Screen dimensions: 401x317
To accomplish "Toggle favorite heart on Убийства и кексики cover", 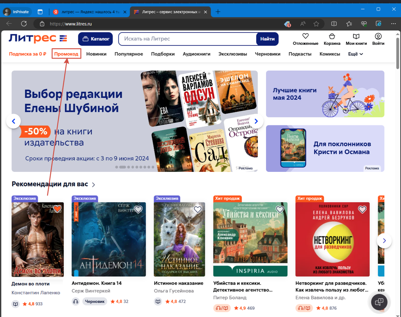I will [x=280, y=209].
